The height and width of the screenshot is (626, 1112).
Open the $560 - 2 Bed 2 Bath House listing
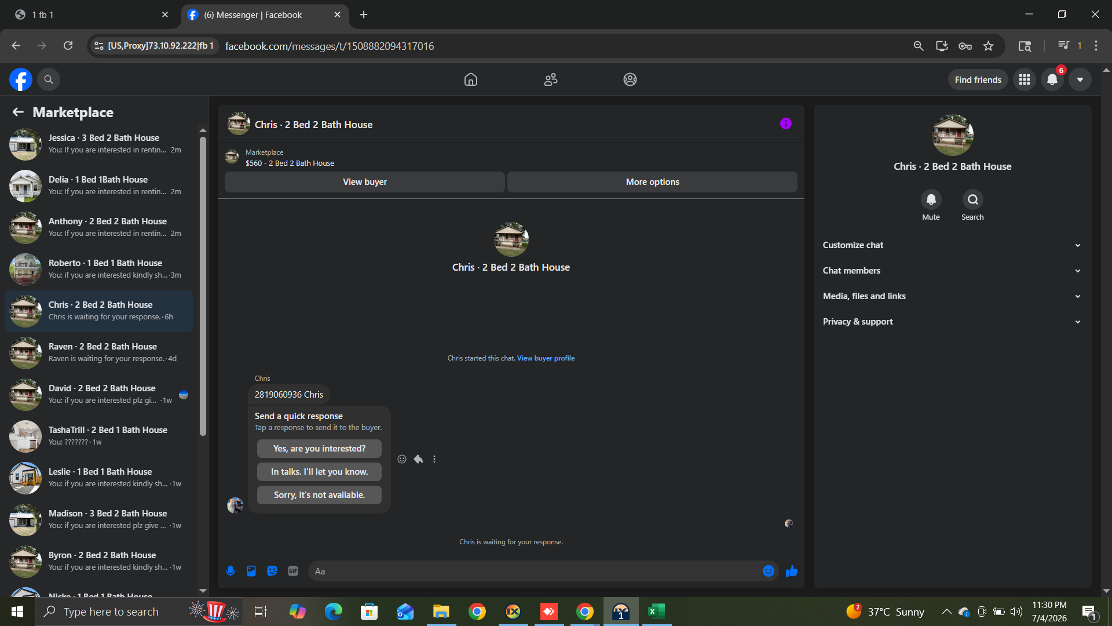click(290, 163)
